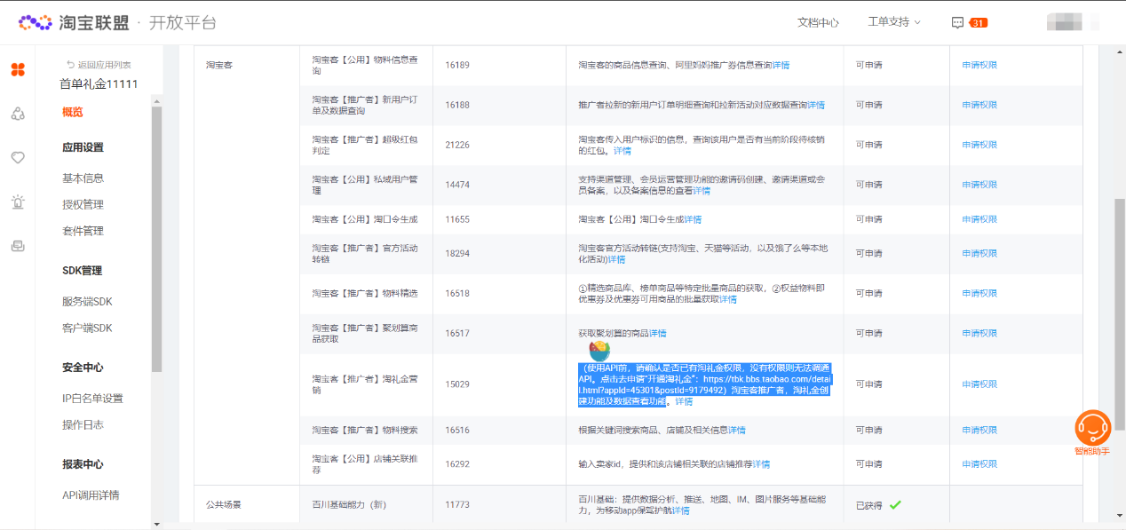Open 详情 link for 店铺推荐 description
Image resolution: width=1126 pixels, height=530 pixels.
[761, 464]
